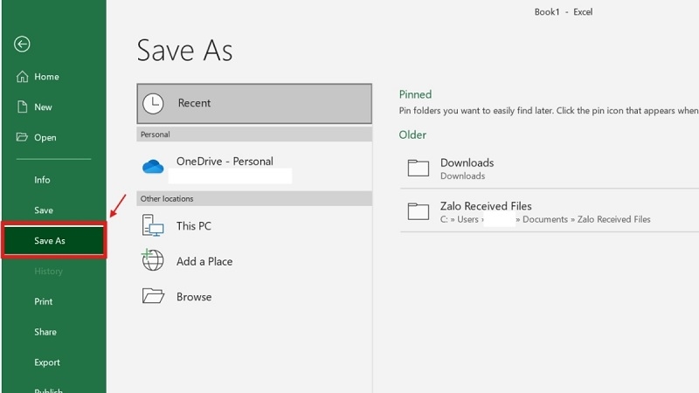
Task: Choose Zalo Received Files folder
Action: point(550,211)
